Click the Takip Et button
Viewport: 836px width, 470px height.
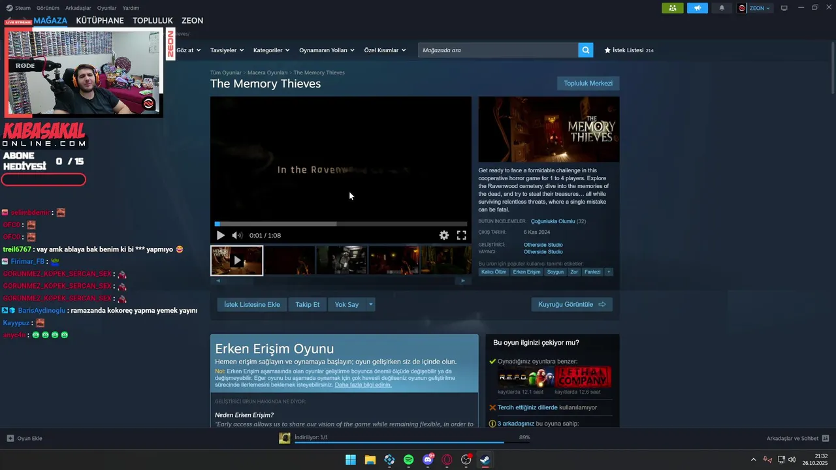[x=307, y=304]
